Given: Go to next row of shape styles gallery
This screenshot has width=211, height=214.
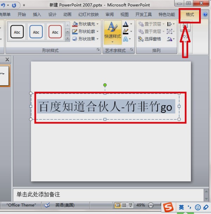Looking at the screenshot, I should 68,32.
